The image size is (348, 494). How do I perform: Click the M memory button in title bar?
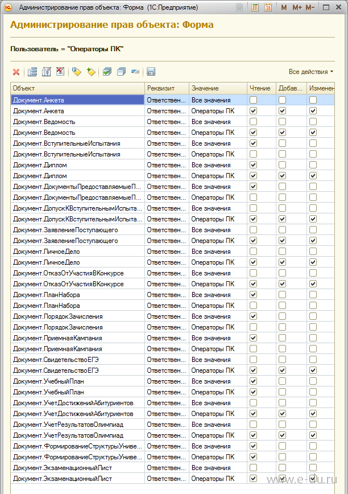pos(284,7)
